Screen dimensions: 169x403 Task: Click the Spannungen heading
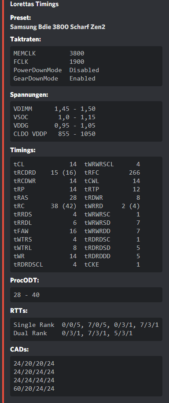click(29, 95)
